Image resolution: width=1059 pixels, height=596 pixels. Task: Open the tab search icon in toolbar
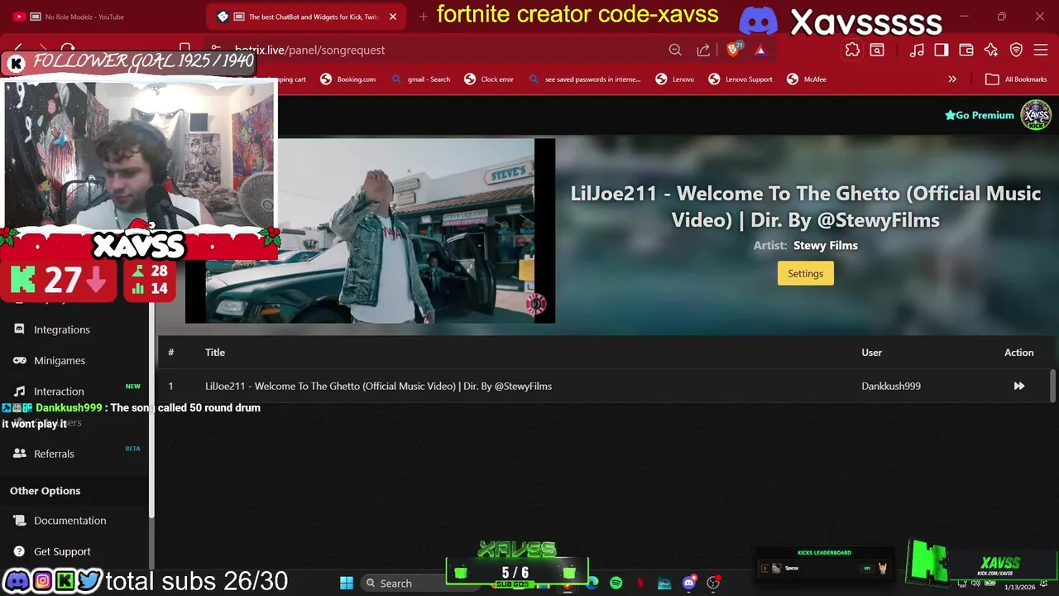[x=877, y=50]
